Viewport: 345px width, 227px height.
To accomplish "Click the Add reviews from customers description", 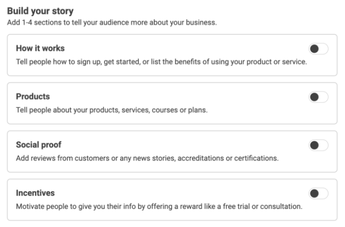I will 147,158.
